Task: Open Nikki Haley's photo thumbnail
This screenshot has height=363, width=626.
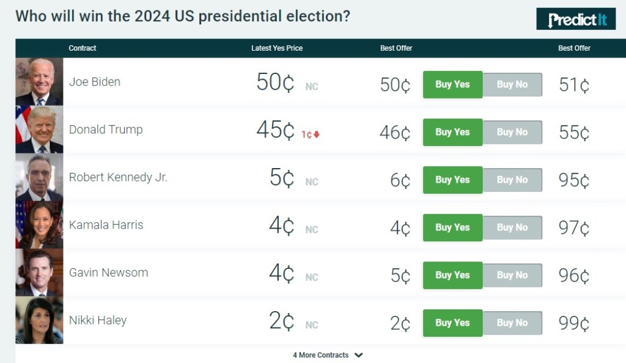Action: [x=39, y=320]
